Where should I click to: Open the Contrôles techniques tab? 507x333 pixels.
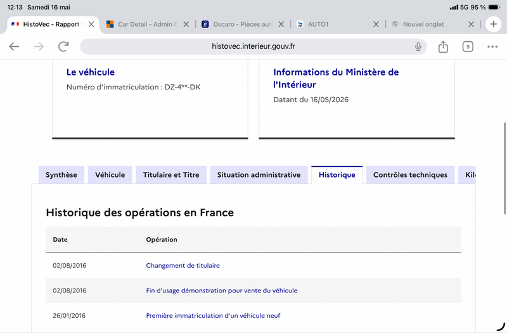click(x=410, y=175)
